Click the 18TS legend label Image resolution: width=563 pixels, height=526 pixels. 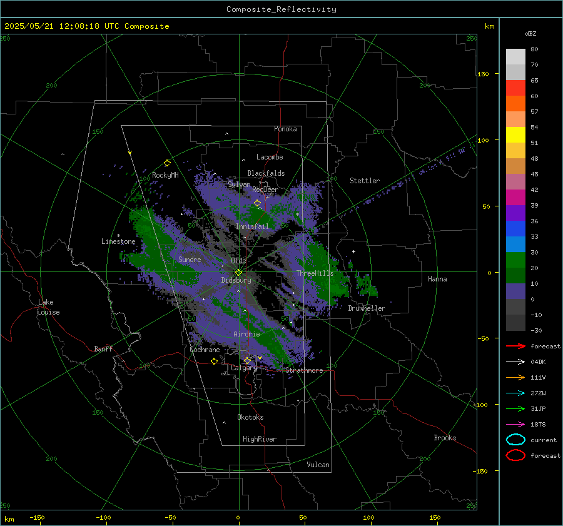point(538,425)
